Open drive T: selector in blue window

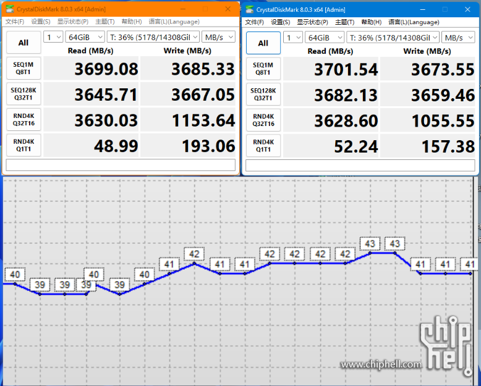pyautogui.click(x=393, y=38)
